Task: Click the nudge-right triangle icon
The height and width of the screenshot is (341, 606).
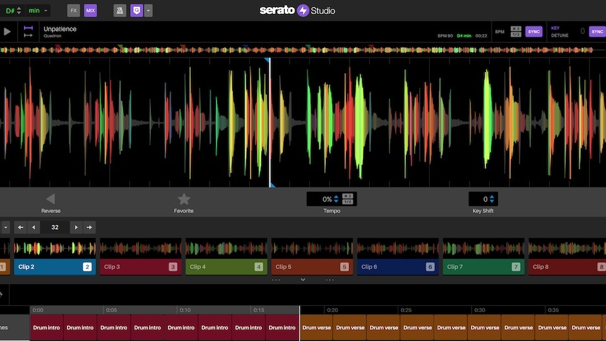Action: 76,227
